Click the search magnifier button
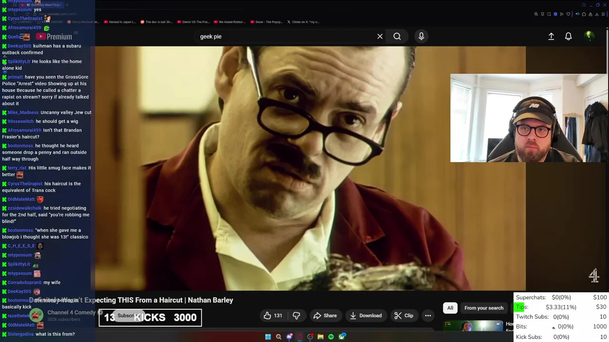 coord(397,36)
